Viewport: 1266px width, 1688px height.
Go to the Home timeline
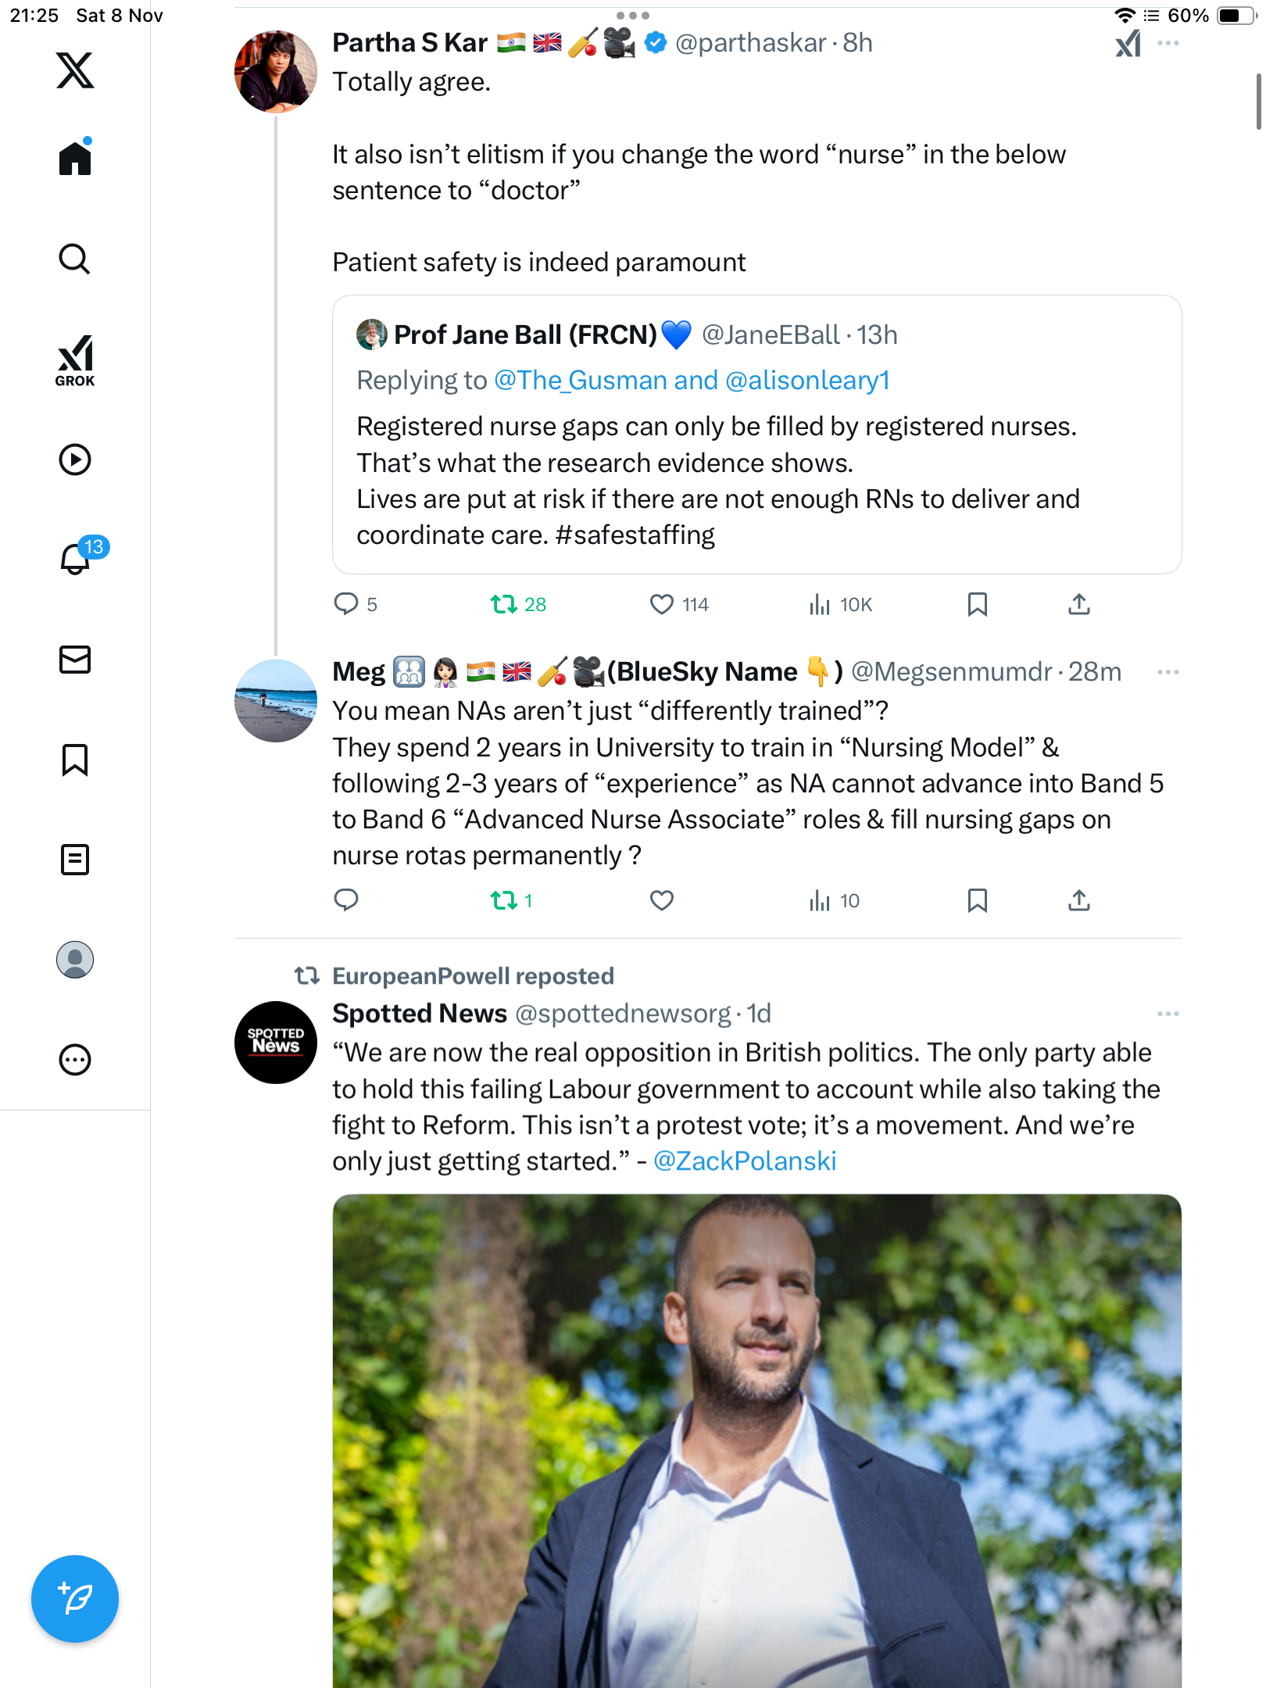click(x=75, y=158)
